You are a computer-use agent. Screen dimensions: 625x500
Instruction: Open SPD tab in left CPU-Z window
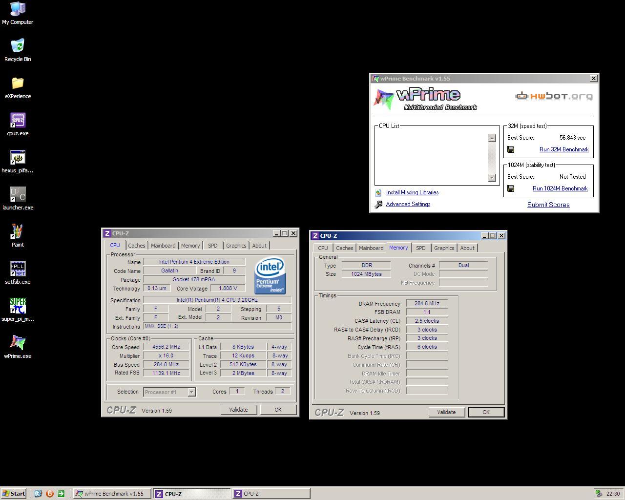coord(213,246)
